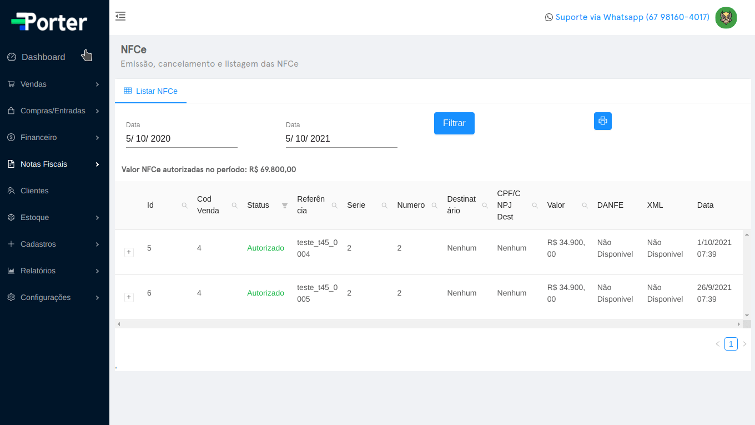This screenshot has height=425, width=755.
Task: Click the search icon in Numero column
Action: [x=435, y=206]
